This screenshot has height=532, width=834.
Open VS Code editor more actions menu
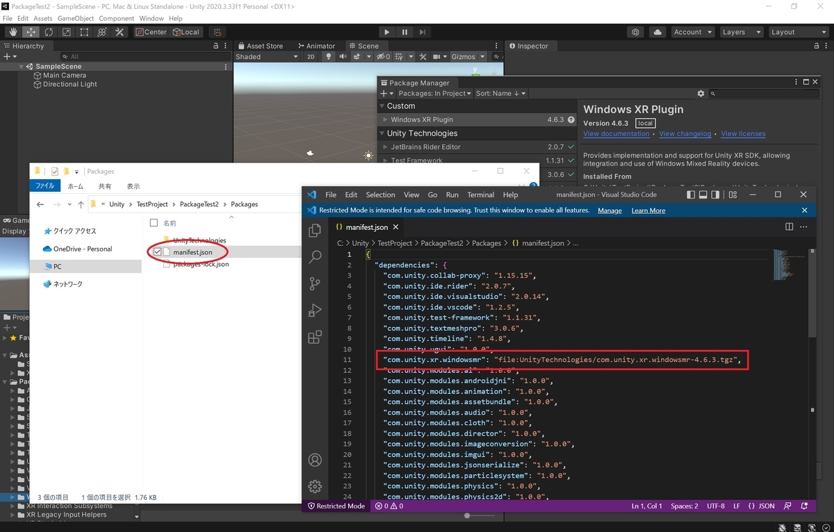tap(805, 226)
